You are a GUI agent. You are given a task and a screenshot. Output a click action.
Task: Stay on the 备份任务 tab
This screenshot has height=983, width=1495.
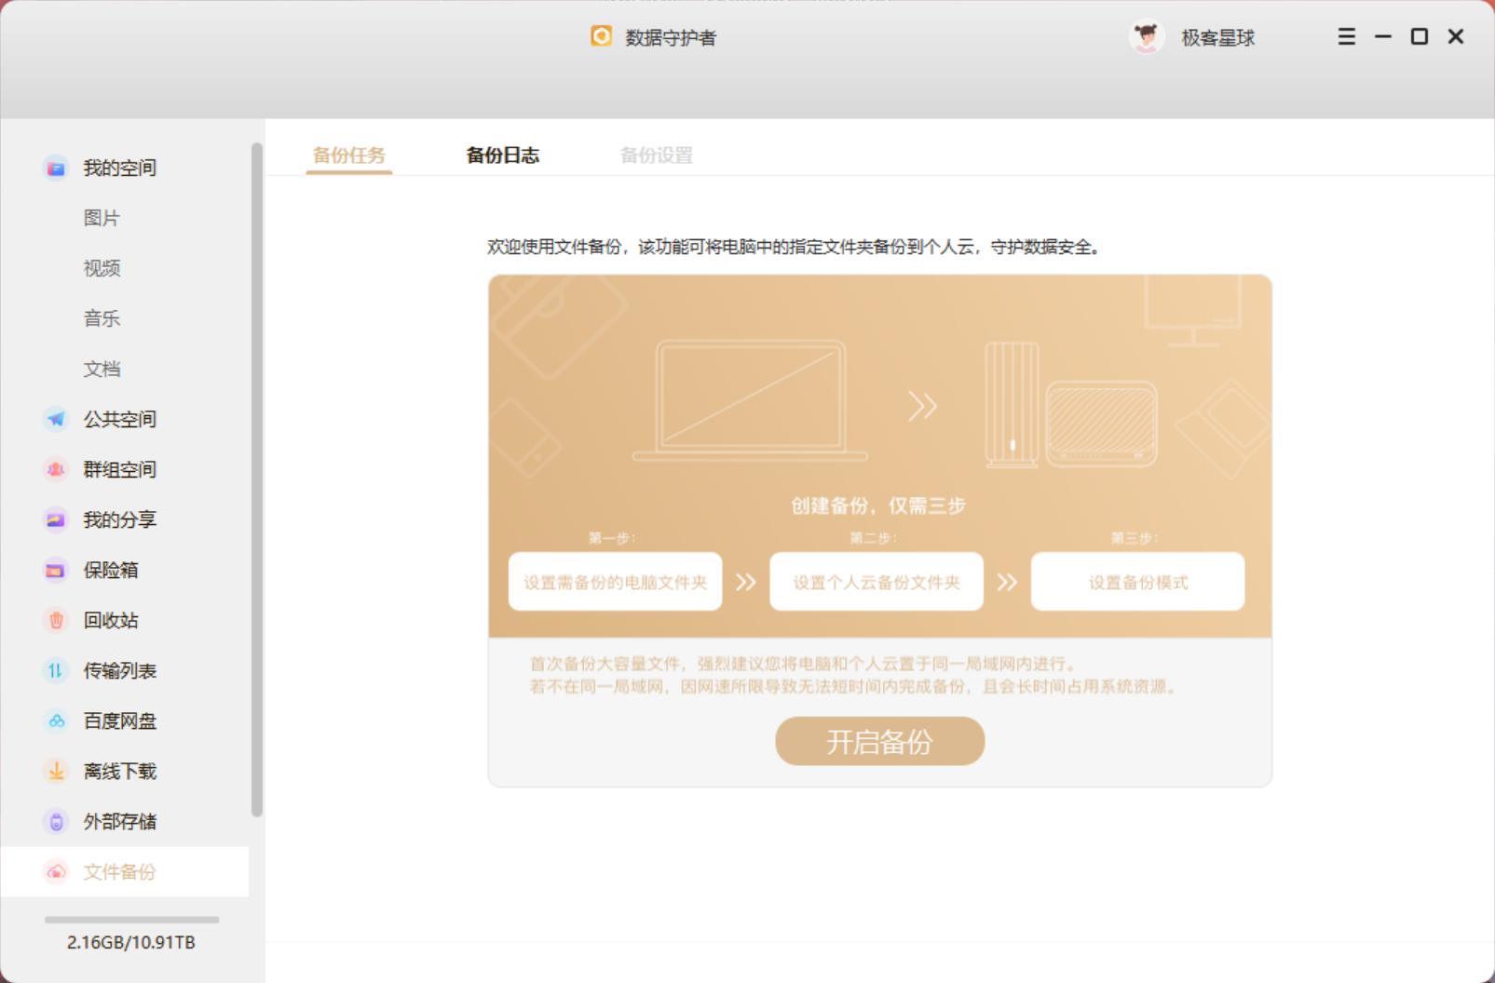349,155
